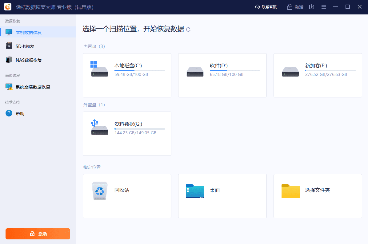Select the 新加卷(E:) drive card
Image resolution: width=368 pixels, height=244 pixels.
pos(318,75)
